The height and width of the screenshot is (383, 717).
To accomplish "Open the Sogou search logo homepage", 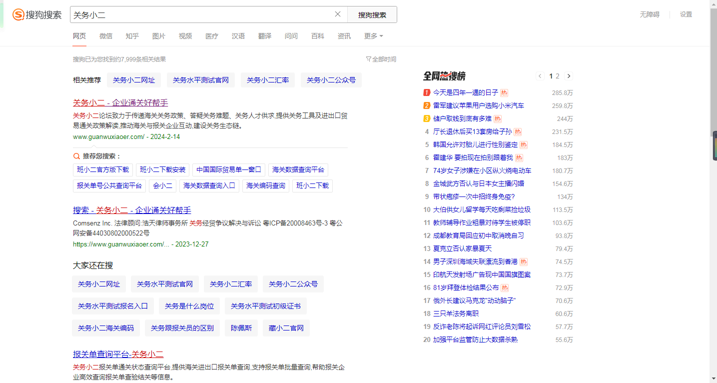I will point(37,14).
